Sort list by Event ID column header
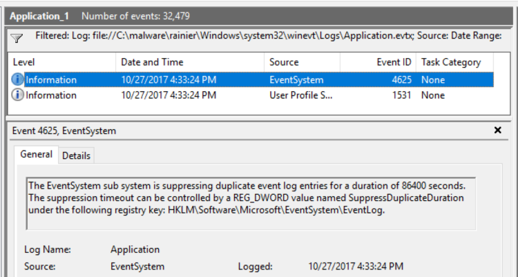Image resolution: width=518 pixels, height=277 pixels. [394, 62]
